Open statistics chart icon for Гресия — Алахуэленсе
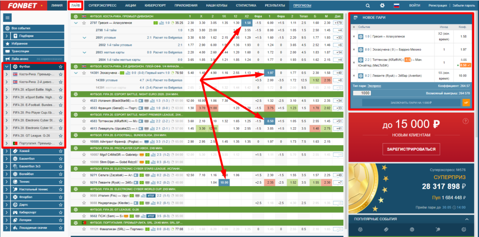The image size is (479, 237). click(162, 23)
